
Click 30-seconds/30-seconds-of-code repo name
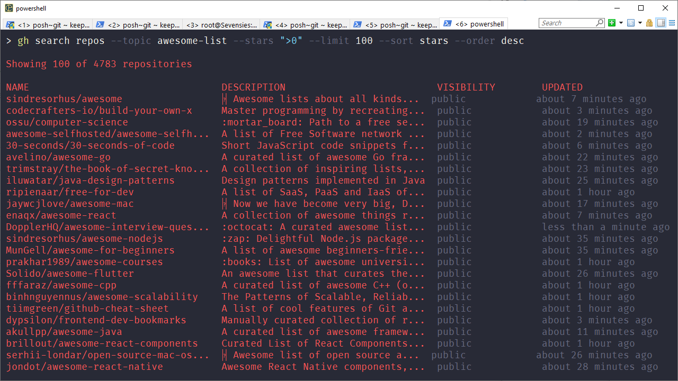[90, 146]
